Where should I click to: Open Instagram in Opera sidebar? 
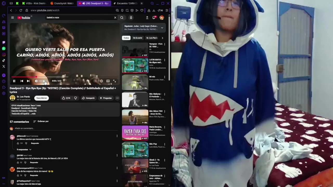click(4, 55)
